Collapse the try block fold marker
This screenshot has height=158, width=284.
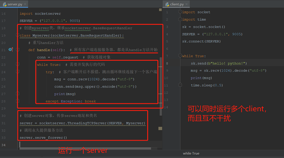click(17, 72)
